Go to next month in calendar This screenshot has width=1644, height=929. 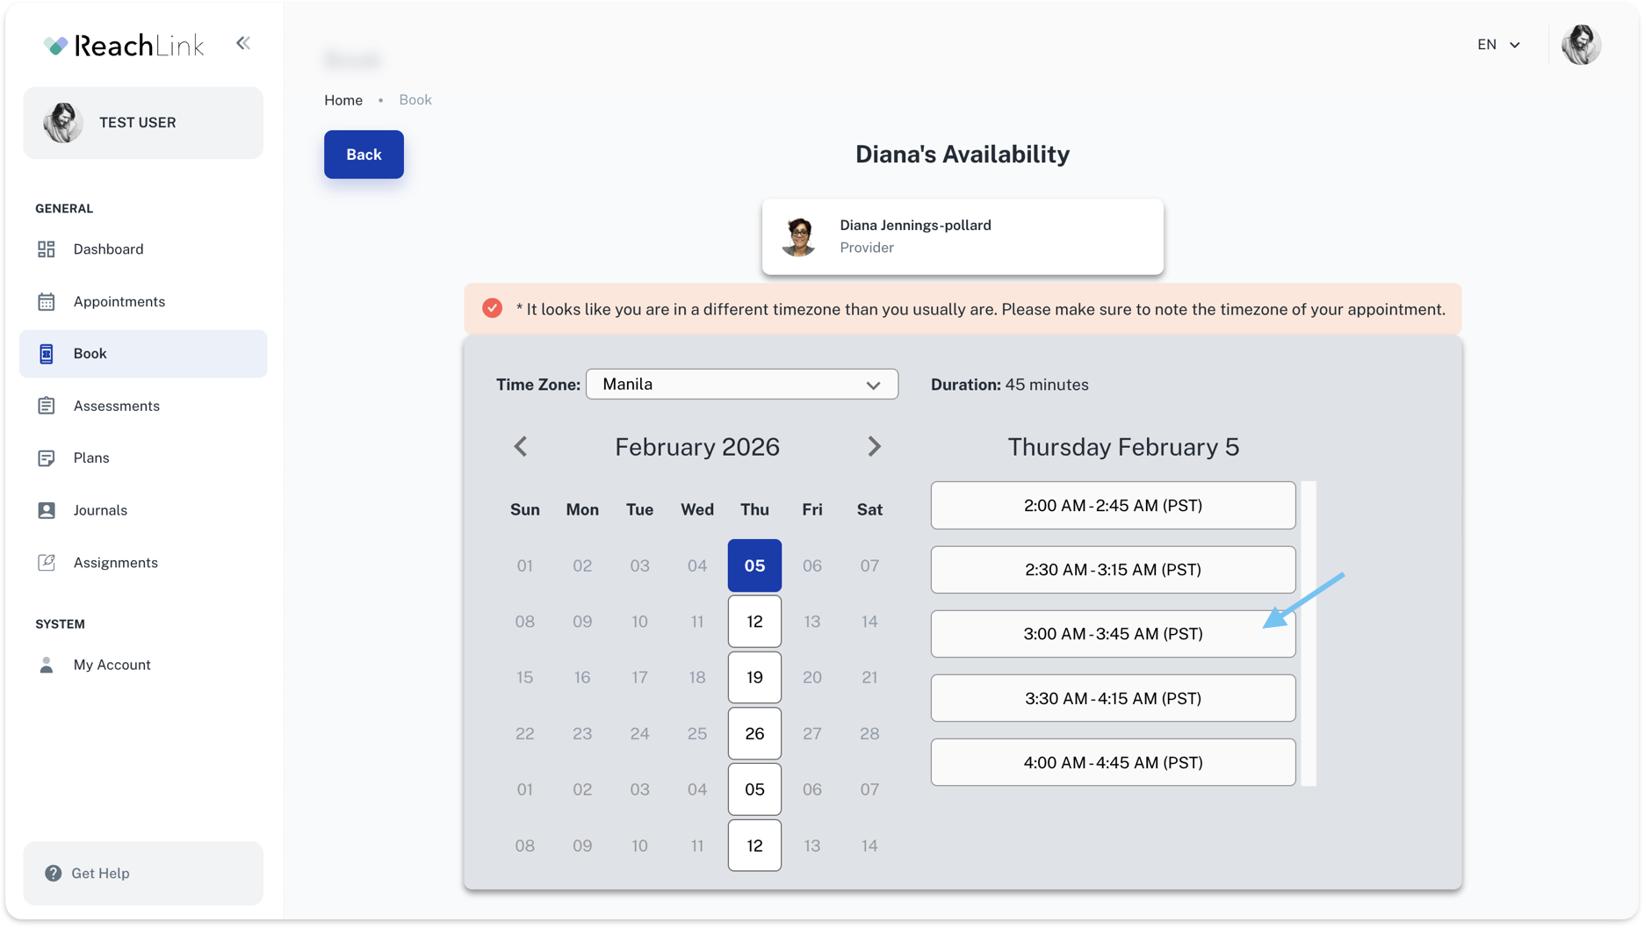[x=874, y=447]
